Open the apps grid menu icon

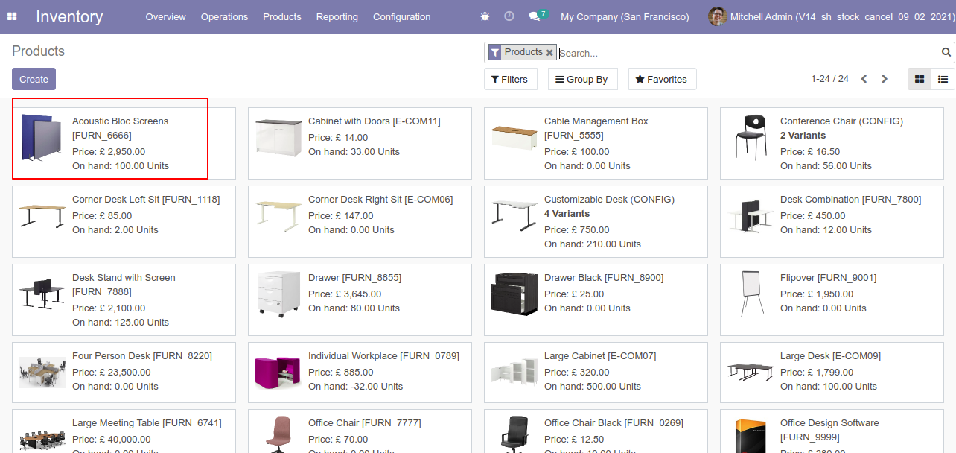(12, 16)
